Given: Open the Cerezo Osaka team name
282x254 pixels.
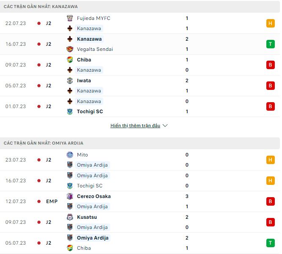Looking at the screenshot, I should (x=94, y=196).
